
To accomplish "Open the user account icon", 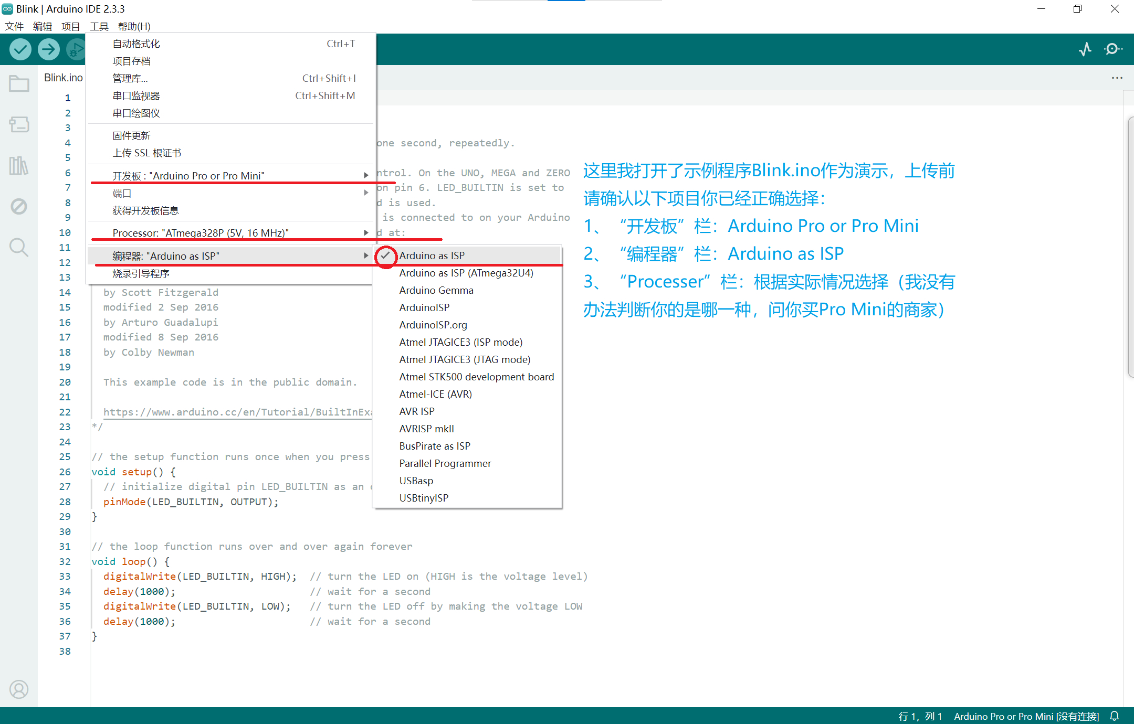I will (19, 689).
